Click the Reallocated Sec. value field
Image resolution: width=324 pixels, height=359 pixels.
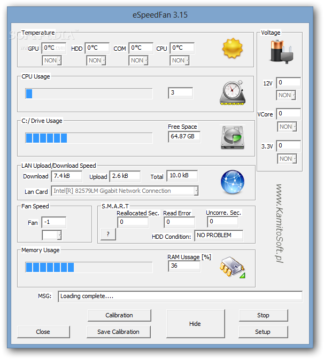click(133, 222)
